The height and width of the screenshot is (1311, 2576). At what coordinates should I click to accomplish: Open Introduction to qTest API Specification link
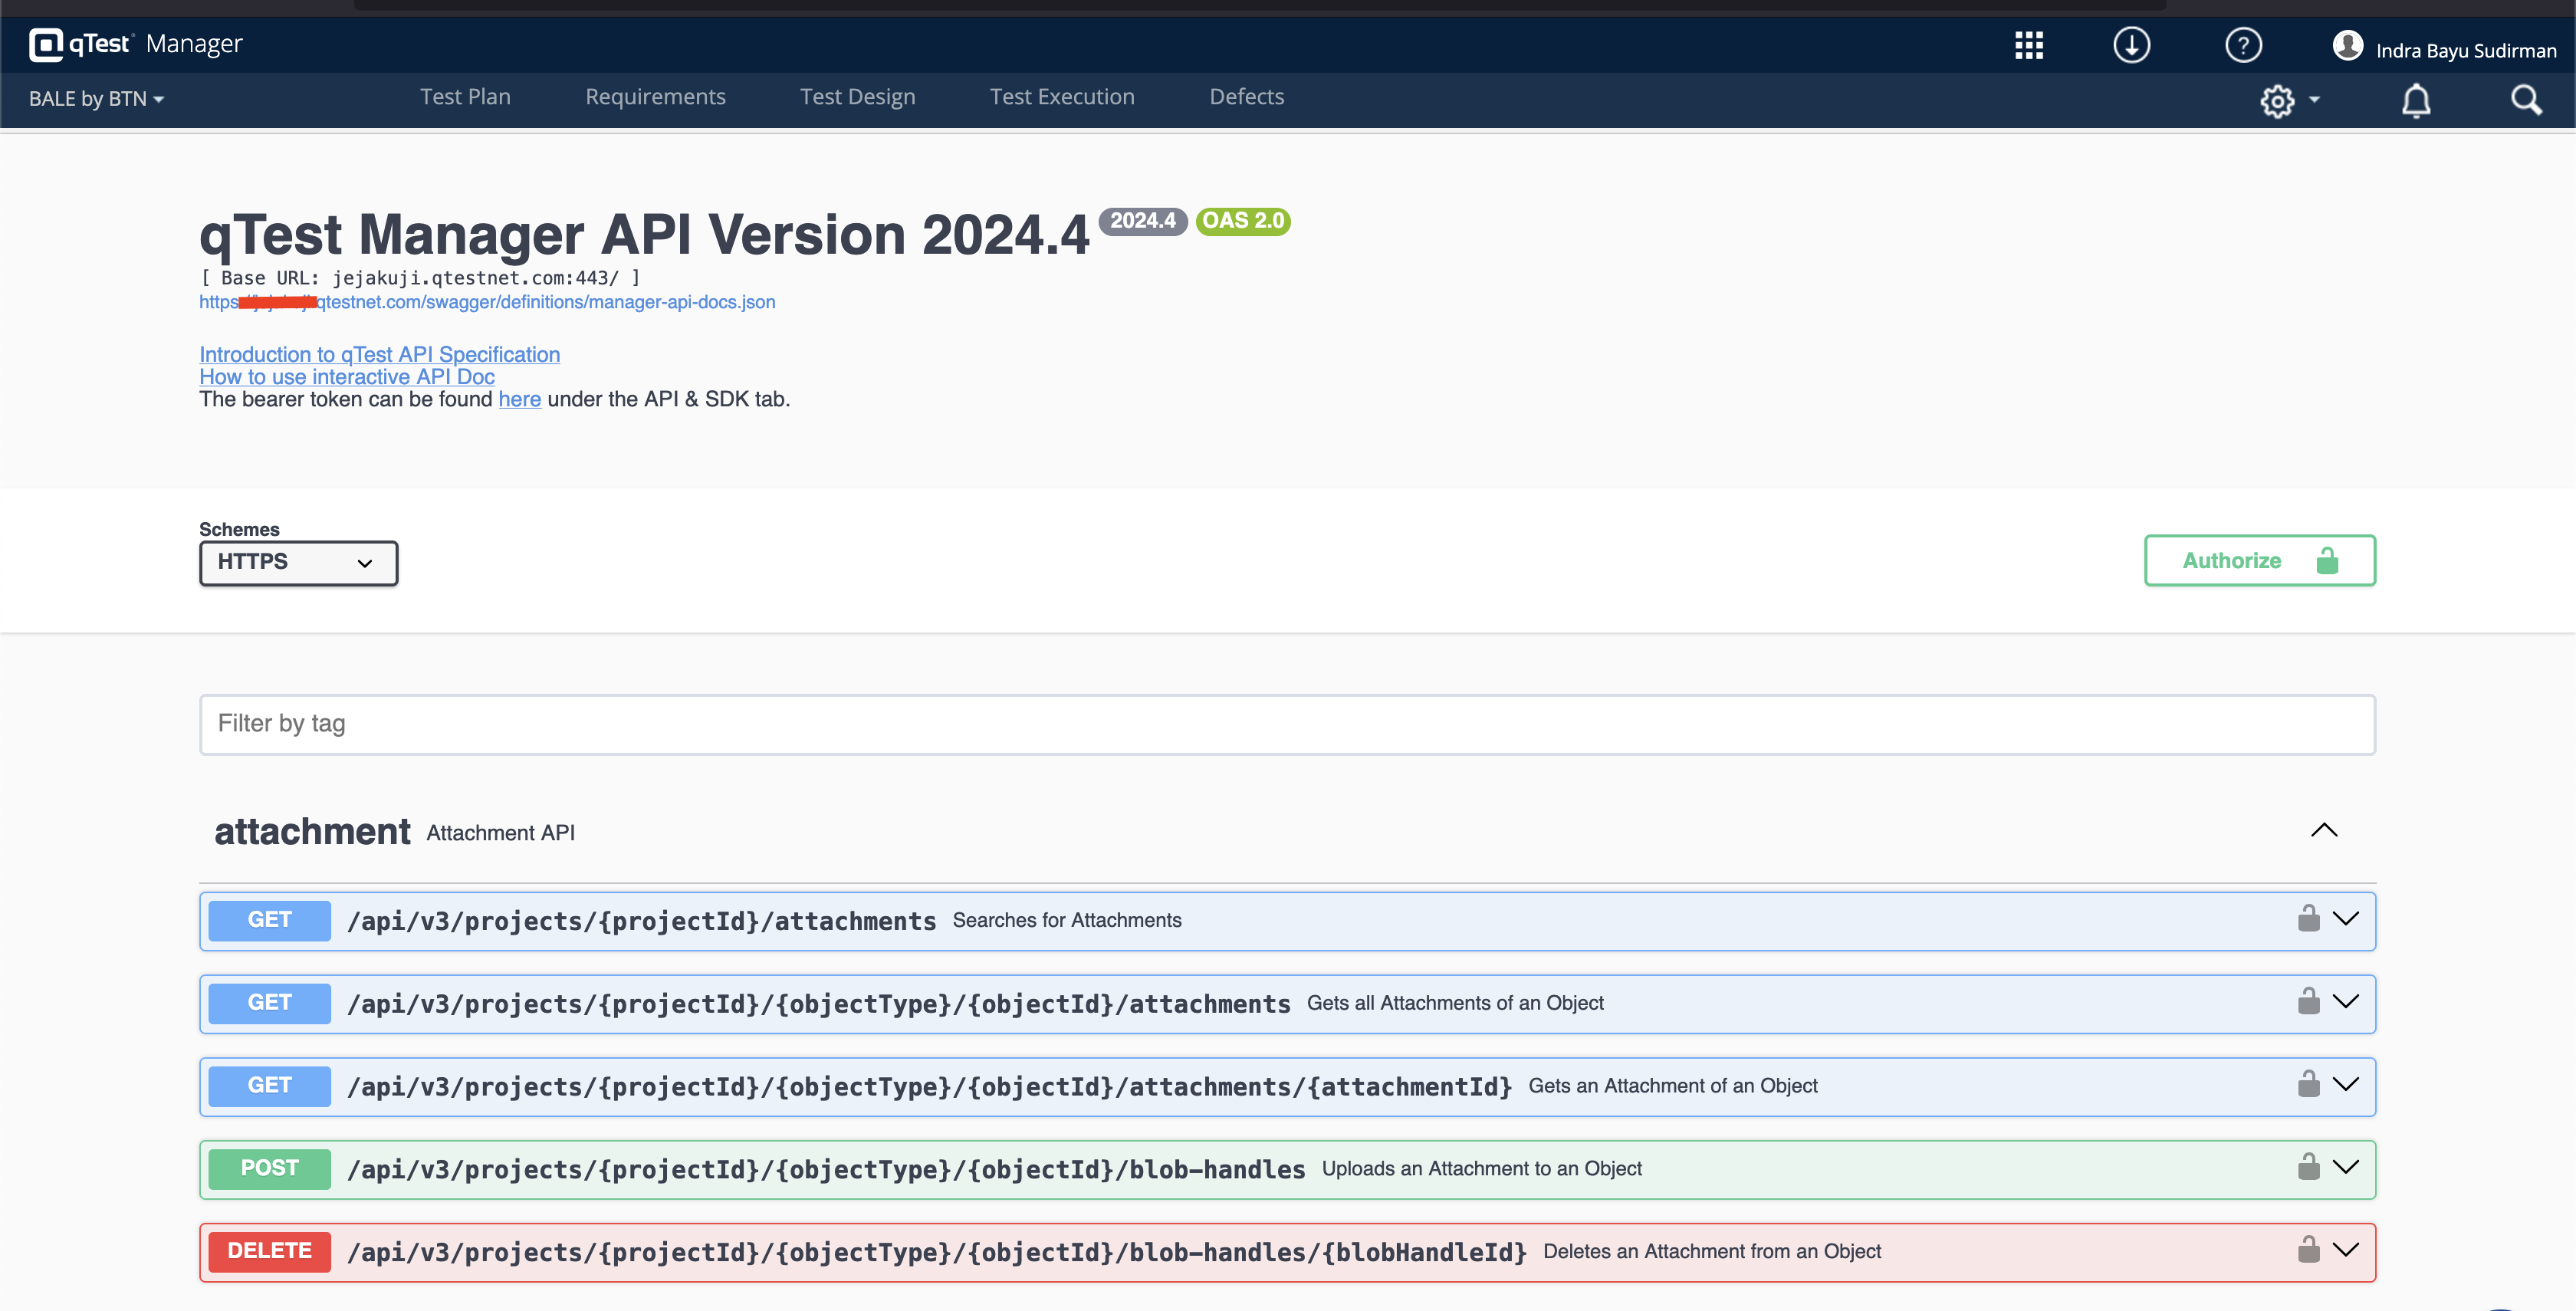click(x=379, y=354)
